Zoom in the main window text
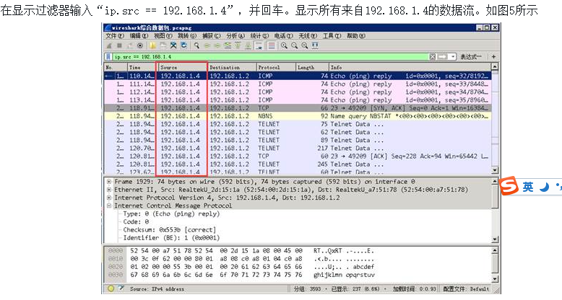The image size is (562, 300). [x=284, y=46]
